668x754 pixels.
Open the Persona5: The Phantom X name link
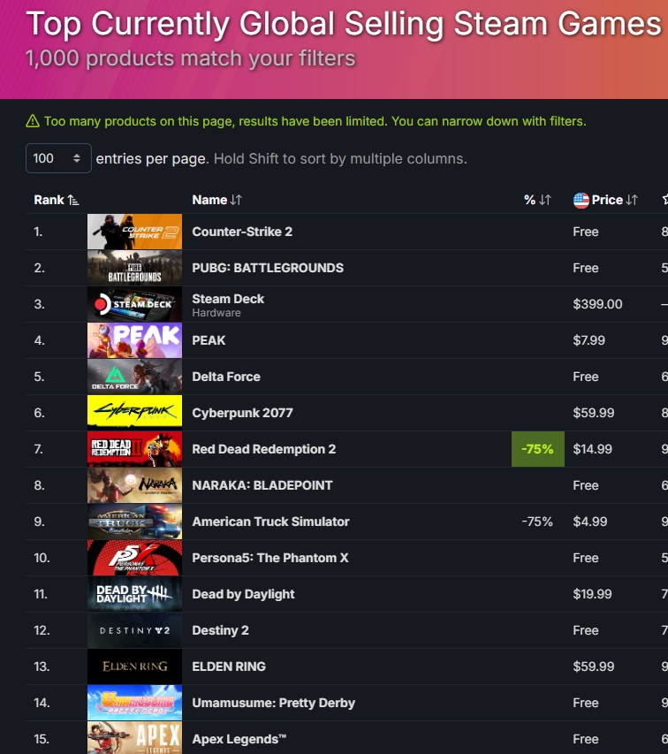pos(270,558)
